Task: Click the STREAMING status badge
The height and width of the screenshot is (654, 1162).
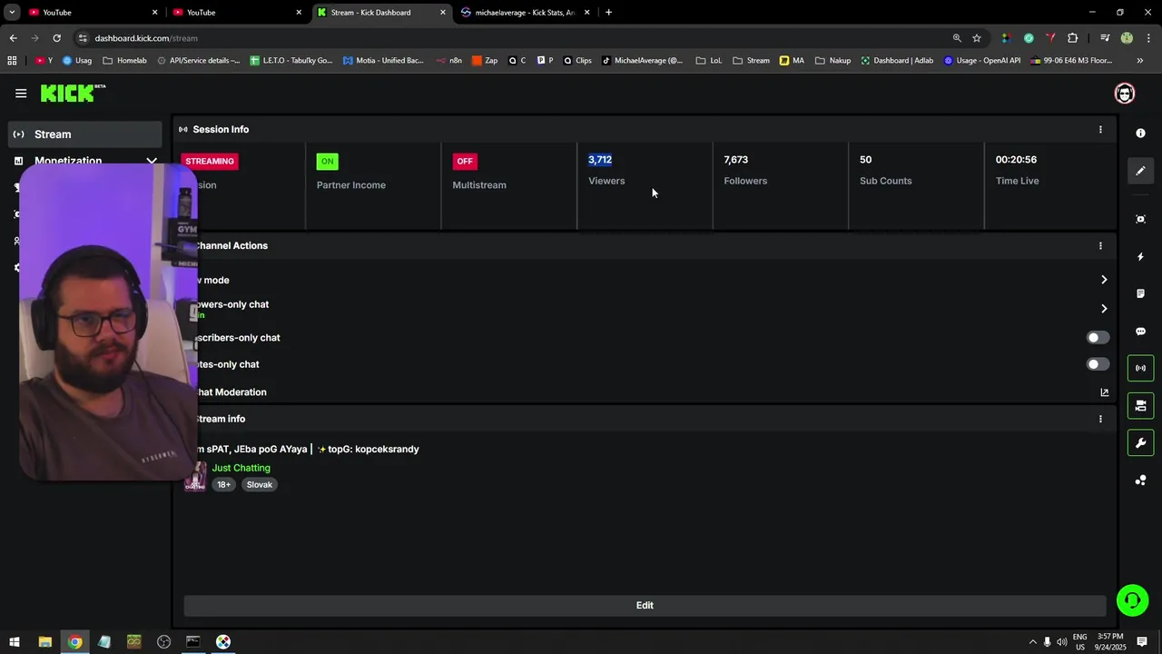Action: tap(210, 162)
